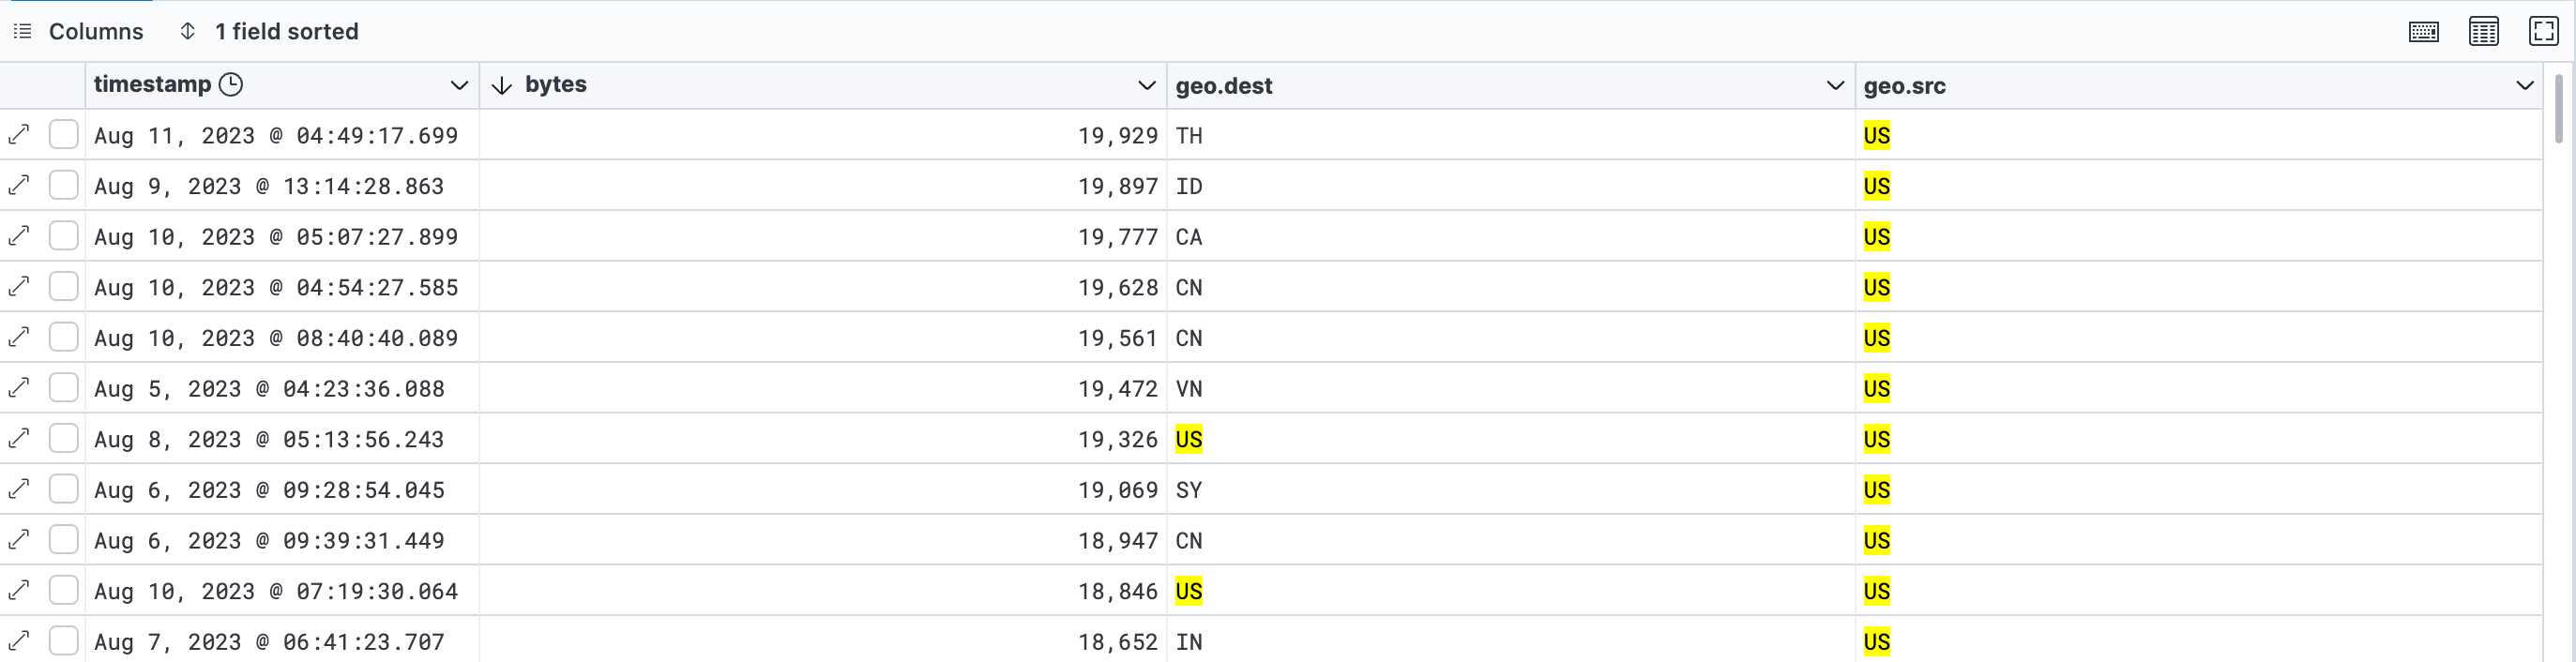Image resolution: width=2576 pixels, height=662 pixels.
Task: Expand geo.dest column options chevron
Action: [x=1835, y=86]
